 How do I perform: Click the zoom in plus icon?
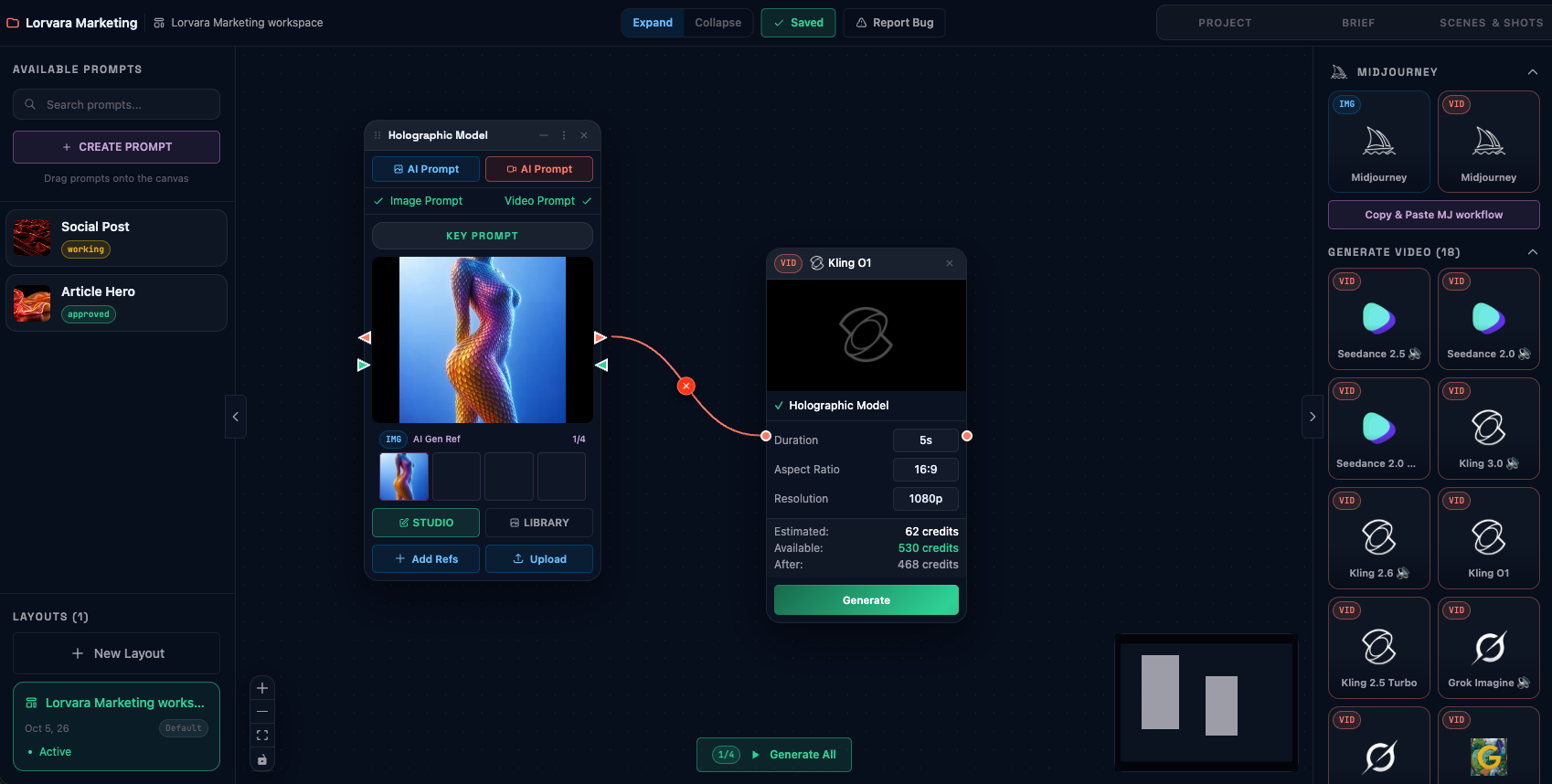pos(262,688)
